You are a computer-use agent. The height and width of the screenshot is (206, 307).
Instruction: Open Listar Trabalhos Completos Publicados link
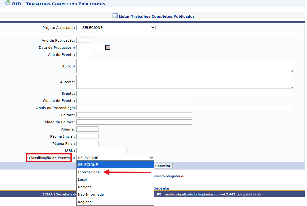pyautogui.click(x=157, y=16)
